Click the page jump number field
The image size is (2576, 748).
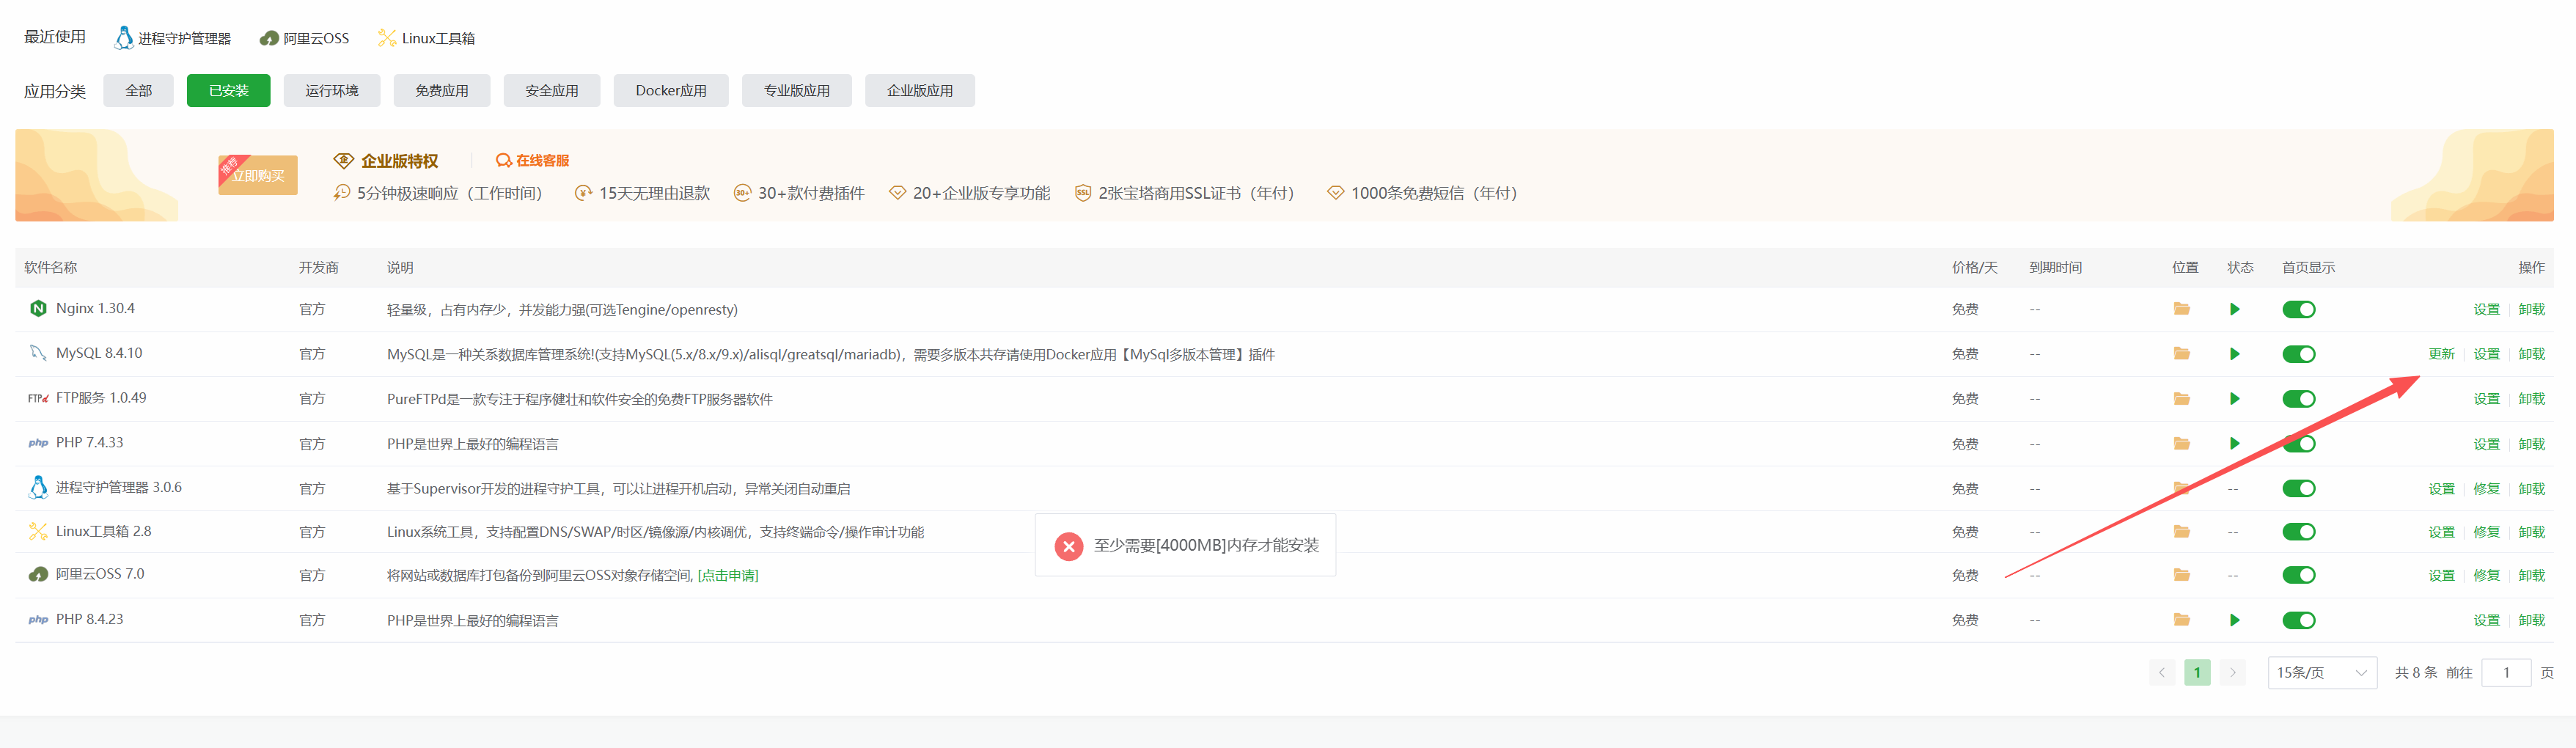[x=2505, y=673]
